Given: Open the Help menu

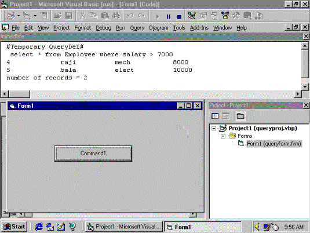Looking at the screenshot, I should click(242, 28).
